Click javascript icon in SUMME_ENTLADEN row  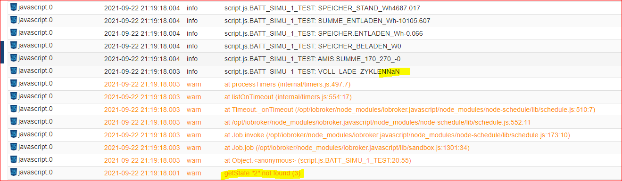coord(13,20)
